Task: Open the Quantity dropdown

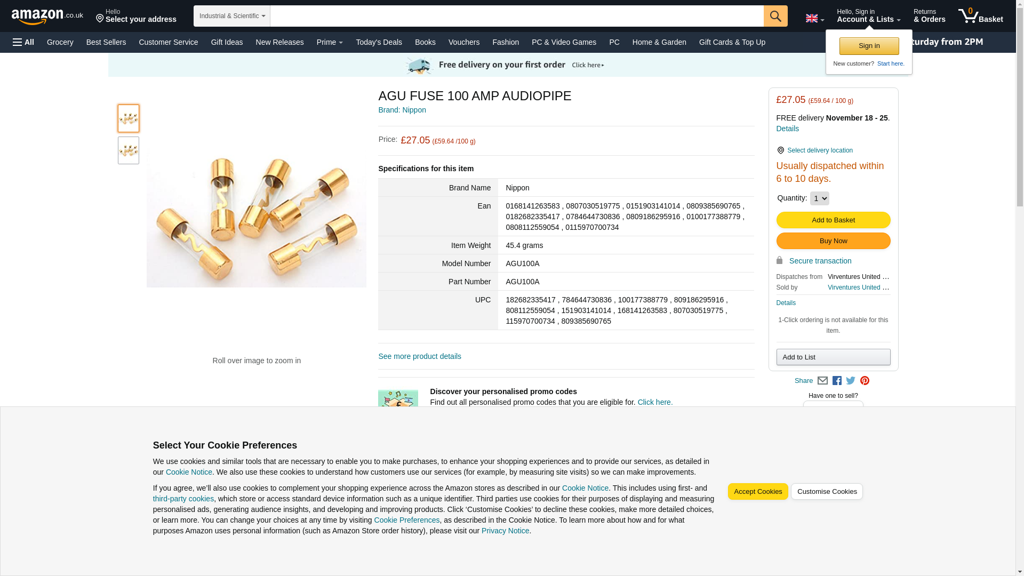Action: tap(819, 198)
